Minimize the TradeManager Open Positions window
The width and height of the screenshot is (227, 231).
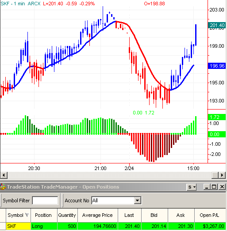coord(207,187)
